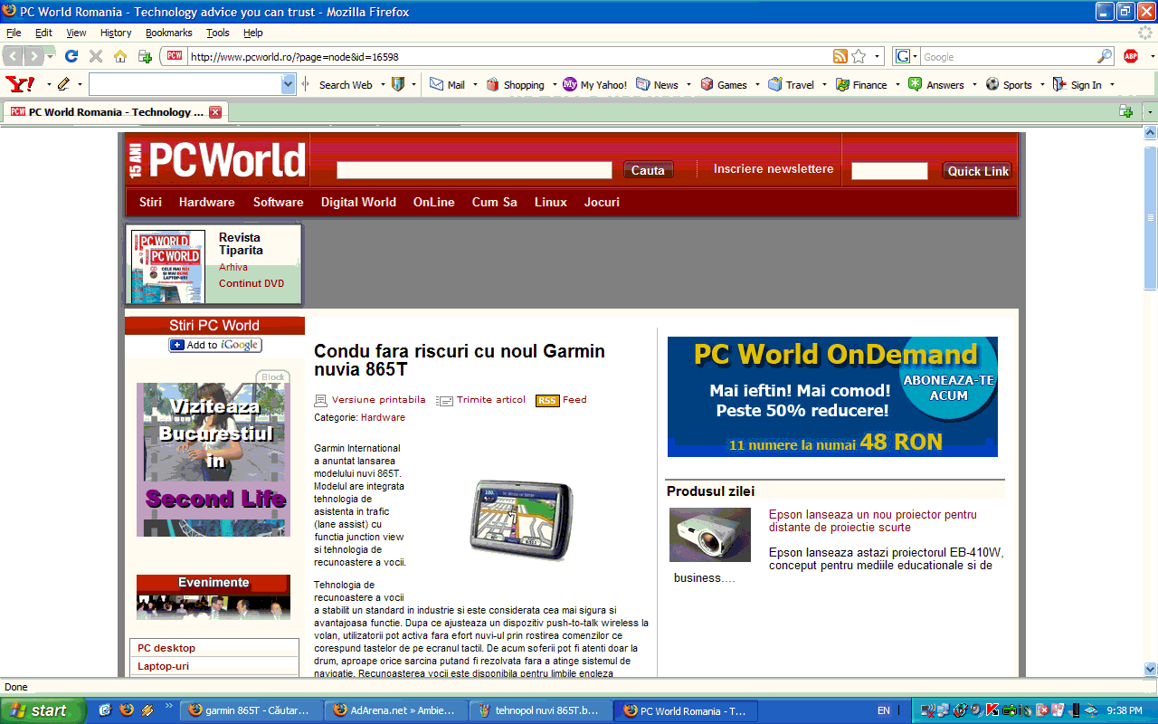Click the Firefox quick launch icon in taskbar
This screenshot has width=1158, height=724.
[x=127, y=710]
